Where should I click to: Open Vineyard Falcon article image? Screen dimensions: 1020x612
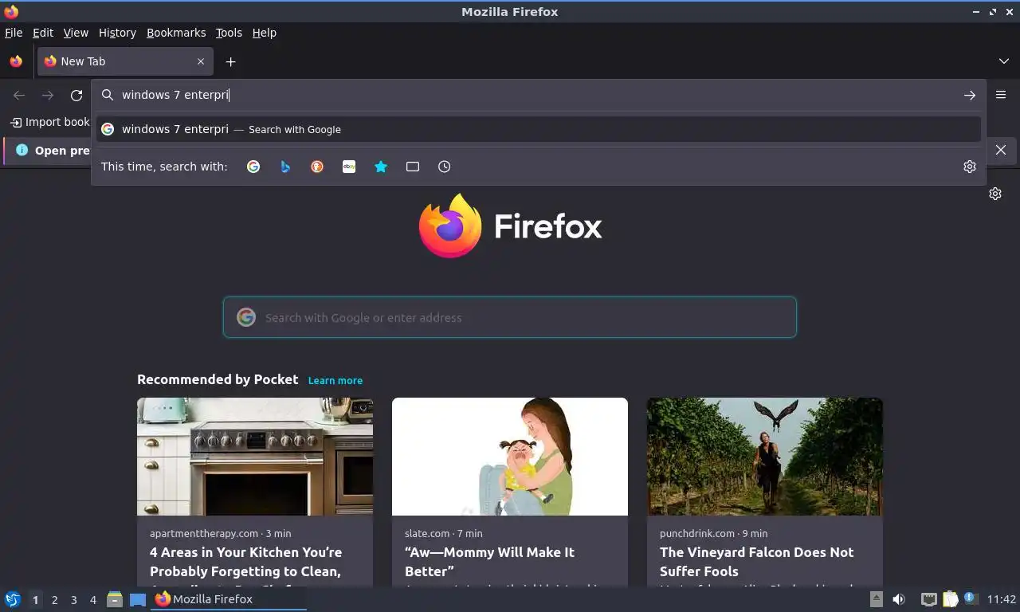pyautogui.click(x=765, y=457)
